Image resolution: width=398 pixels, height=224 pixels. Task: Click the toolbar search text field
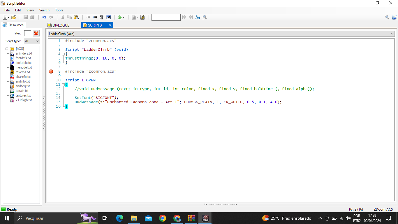166,17
